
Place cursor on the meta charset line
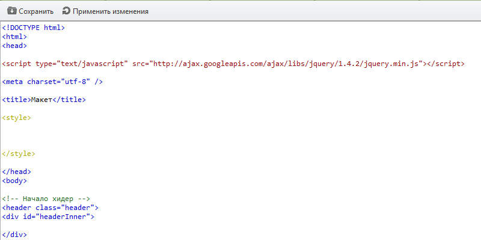tap(52, 81)
